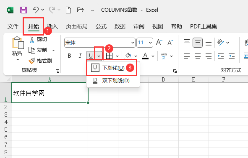Apply fill color with the paint bucket

[128, 56]
